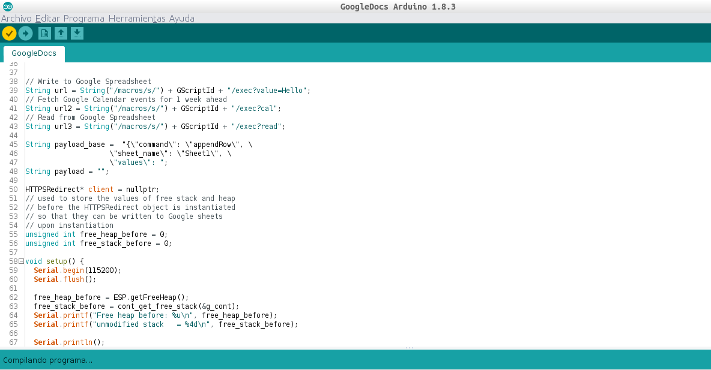Collapse the setup() function fold marker

click(21, 261)
